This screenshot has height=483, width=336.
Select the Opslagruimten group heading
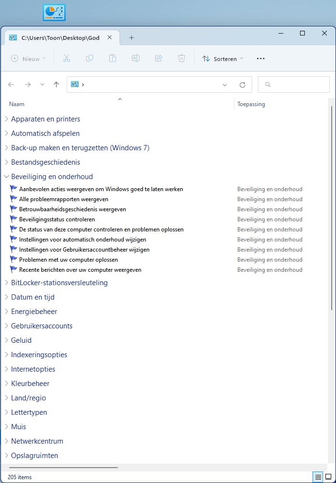pyautogui.click(x=35, y=455)
